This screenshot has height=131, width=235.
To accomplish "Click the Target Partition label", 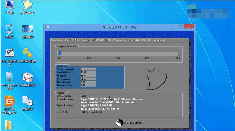I will [x=65, y=105].
